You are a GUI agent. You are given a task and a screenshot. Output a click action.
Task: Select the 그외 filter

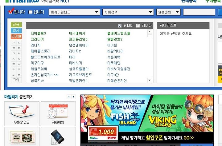(x=16, y=80)
